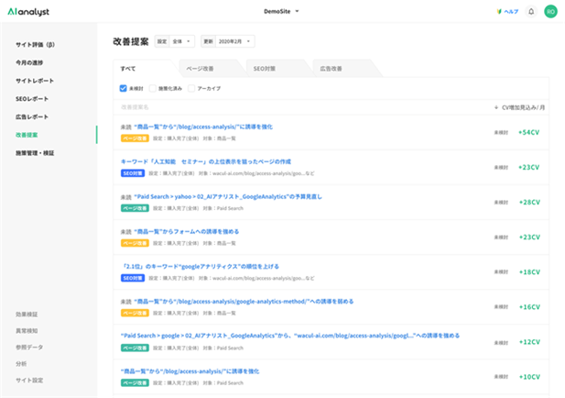Open サイトレポート in the sidebar
565x398 pixels.
click(x=35, y=81)
